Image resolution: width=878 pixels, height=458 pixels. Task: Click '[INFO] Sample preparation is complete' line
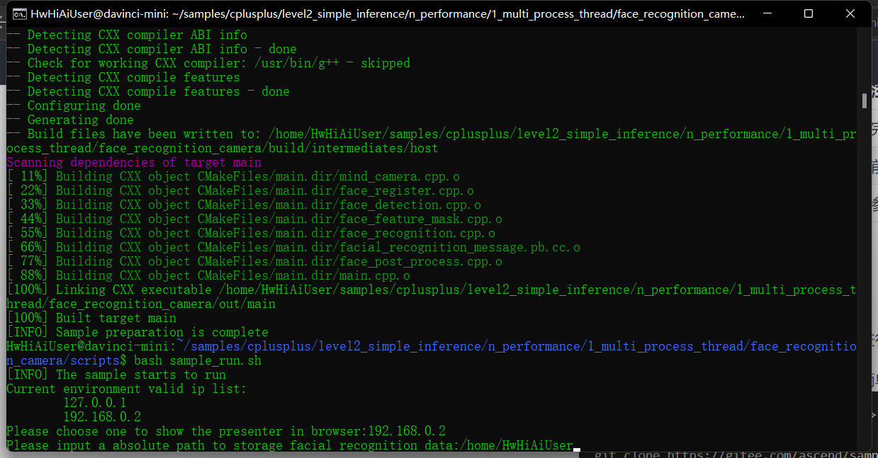point(137,332)
